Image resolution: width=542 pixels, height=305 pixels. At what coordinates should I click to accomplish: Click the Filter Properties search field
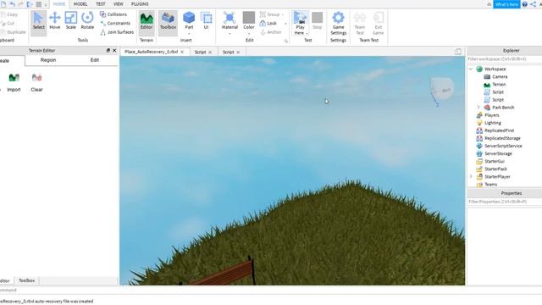[505, 202]
